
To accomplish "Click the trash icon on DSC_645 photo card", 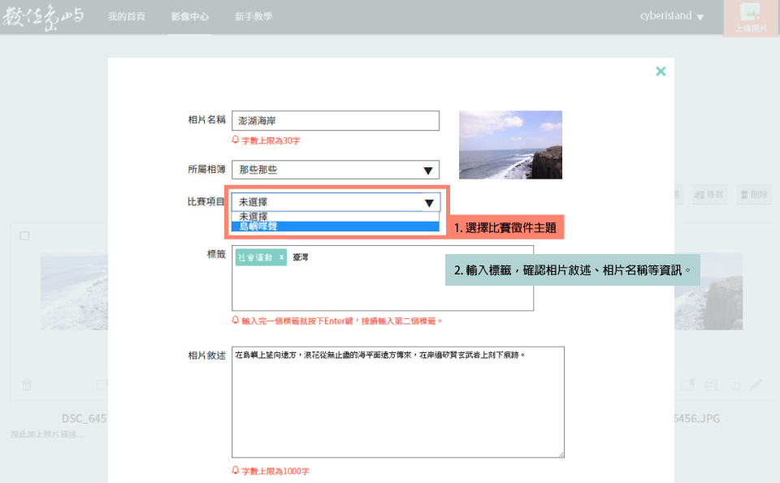I will [26, 385].
